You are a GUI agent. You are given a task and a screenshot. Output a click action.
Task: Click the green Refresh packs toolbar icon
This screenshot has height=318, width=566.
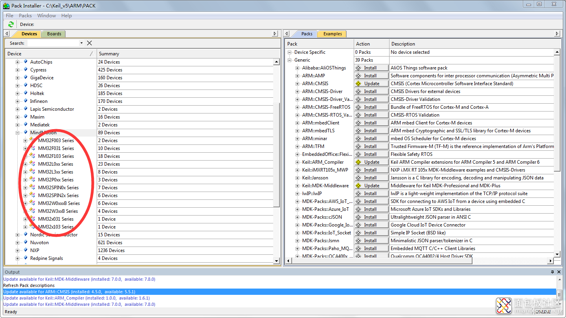tap(11, 24)
